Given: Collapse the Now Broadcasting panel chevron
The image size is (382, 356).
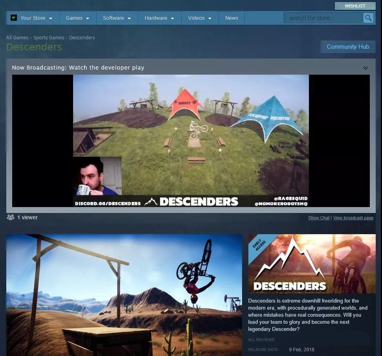Looking at the screenshot, I should click(x=365, y=68).
